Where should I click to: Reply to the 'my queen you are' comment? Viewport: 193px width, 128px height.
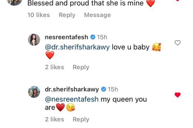(81, 119)
